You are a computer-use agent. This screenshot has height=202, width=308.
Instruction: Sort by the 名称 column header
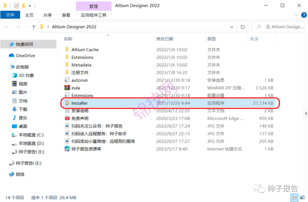click(x=68, y=39)
